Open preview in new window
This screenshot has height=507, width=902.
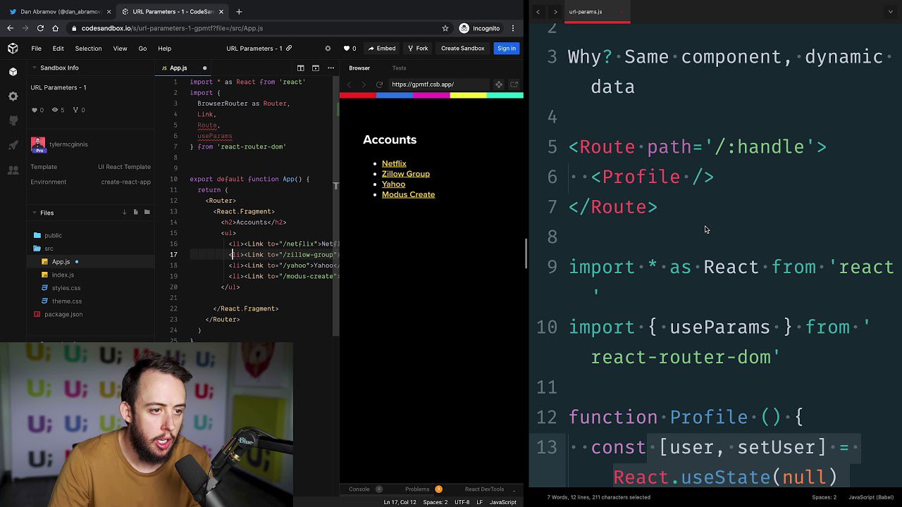(x=514, y=84)
